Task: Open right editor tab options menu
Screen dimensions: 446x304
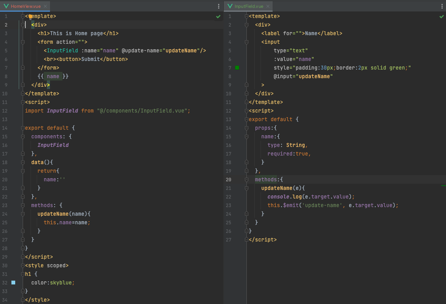Action: coord(442,6)
